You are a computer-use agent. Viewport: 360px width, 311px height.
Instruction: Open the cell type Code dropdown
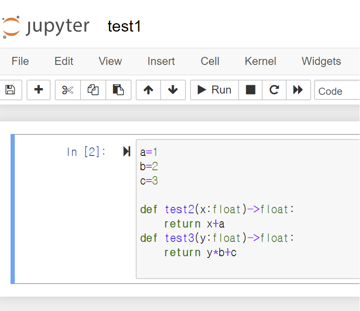pyautogui.click(x=337, y=90)
